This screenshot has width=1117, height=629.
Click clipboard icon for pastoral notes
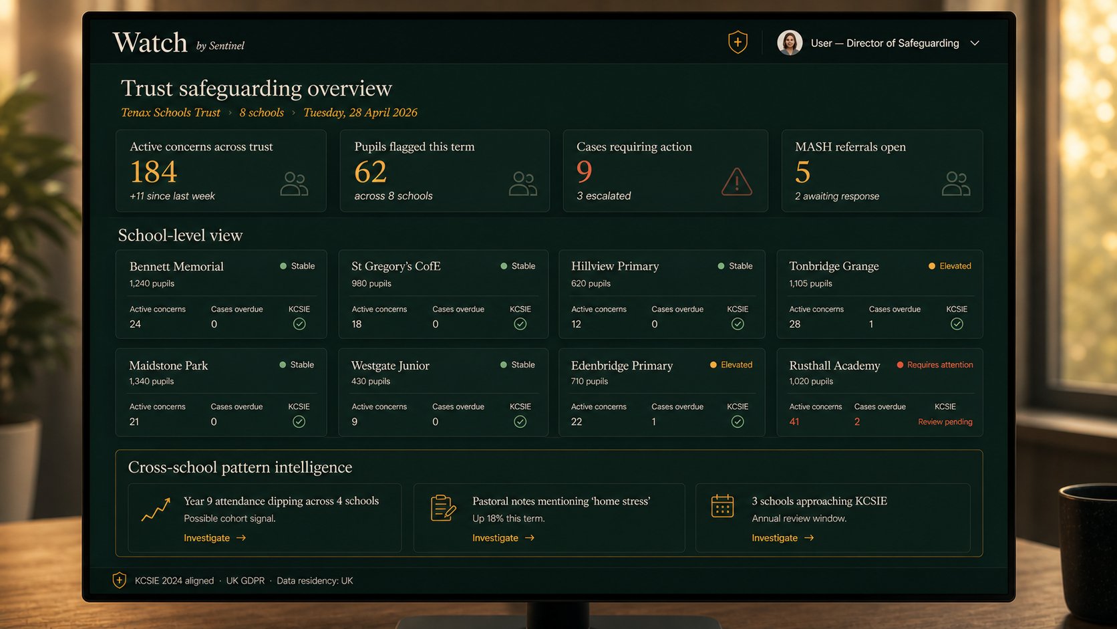(x=443, y=508)
